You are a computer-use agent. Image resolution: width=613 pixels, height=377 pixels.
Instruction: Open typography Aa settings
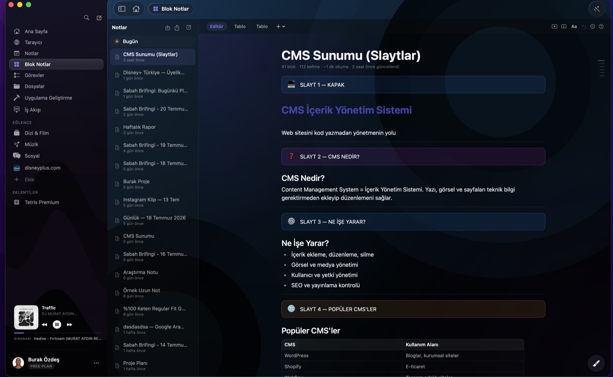574,26
